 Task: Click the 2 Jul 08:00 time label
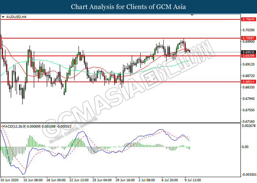147,180
